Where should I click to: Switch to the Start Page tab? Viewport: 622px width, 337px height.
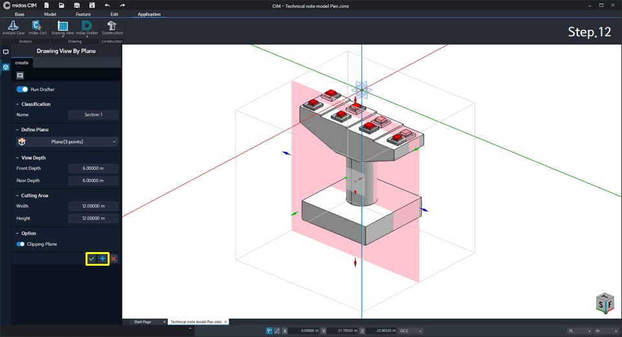143,322
